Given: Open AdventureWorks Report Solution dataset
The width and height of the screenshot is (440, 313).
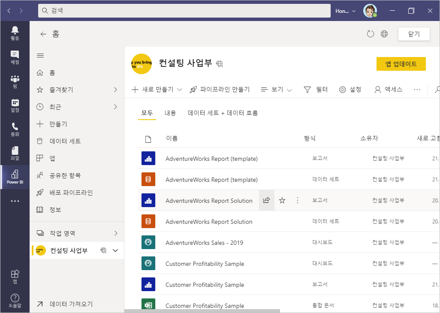Looking at the screenshot, I should (x=209, y=222).
